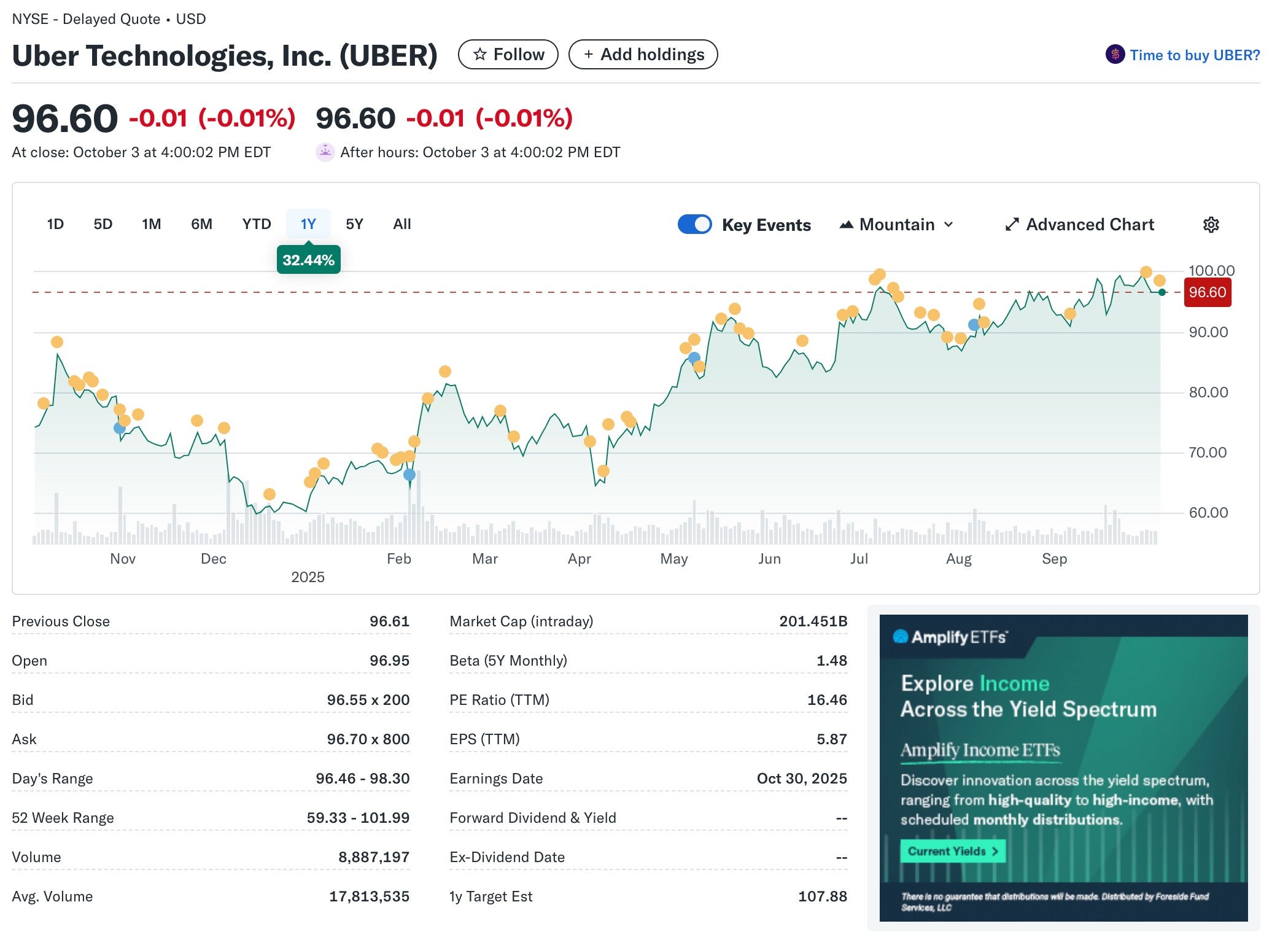The width and height of the screenshot is (1272, 937).
Task: Click the Advanced Chart expand arrows icon
Action: point(1012,225)
